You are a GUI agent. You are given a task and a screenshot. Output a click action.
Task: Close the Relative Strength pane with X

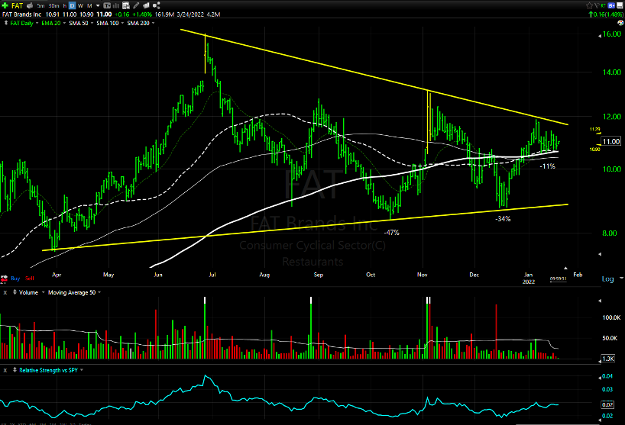tap(5, 370)
